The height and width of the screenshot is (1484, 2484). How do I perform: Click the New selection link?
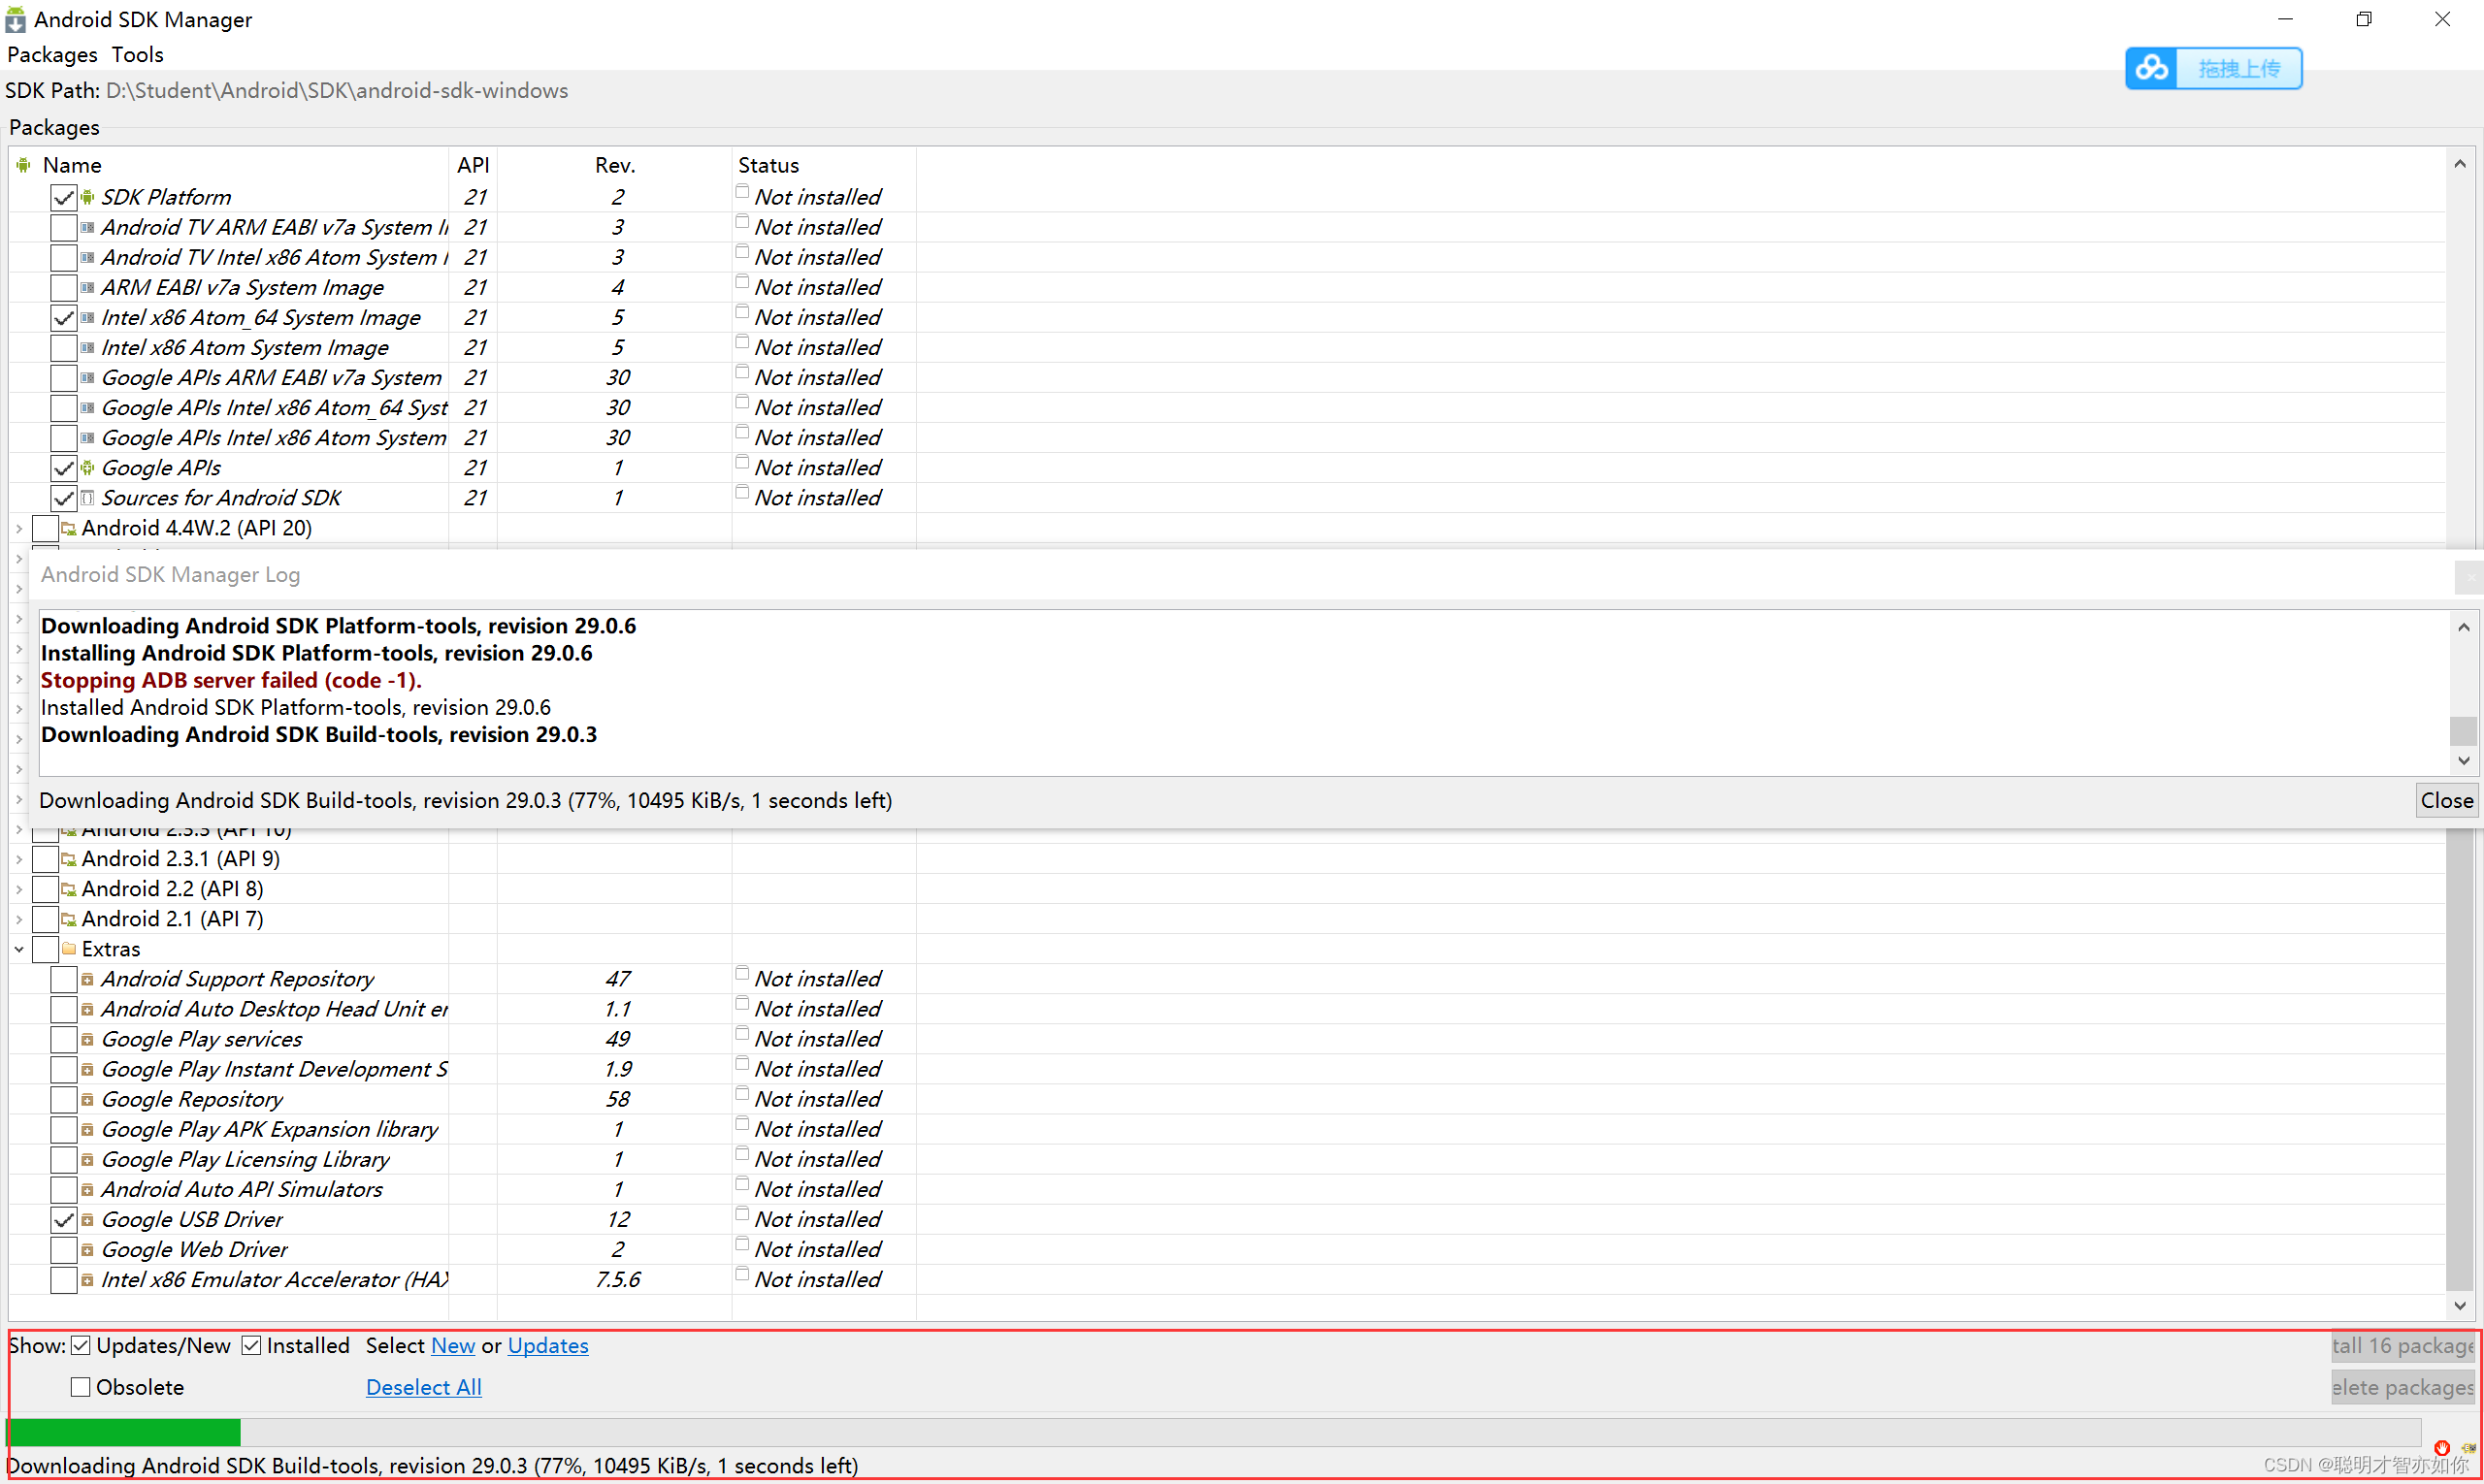point(453,1346)
